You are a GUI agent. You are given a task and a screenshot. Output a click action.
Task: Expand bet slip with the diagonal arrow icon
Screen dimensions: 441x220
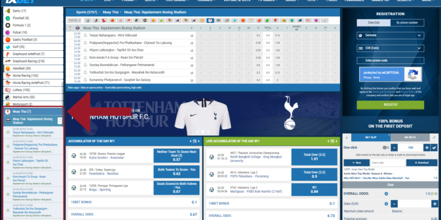(434, 138)
